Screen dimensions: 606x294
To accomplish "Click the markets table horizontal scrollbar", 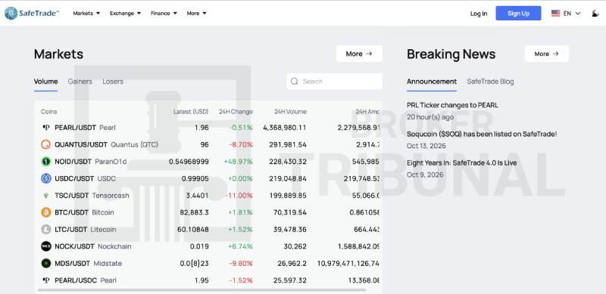I will 201,289.
